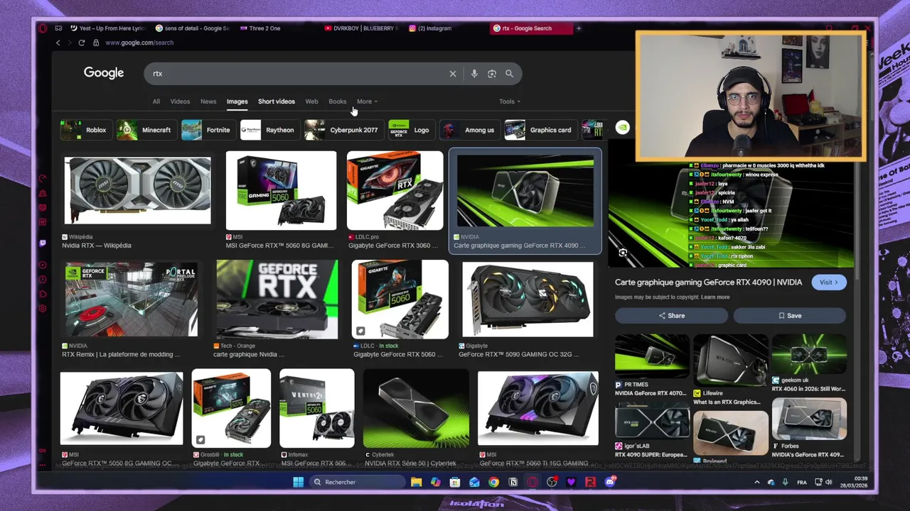Switch to the Videos results tab
This screenshot has height=511, width=910.
click(180, 101)
